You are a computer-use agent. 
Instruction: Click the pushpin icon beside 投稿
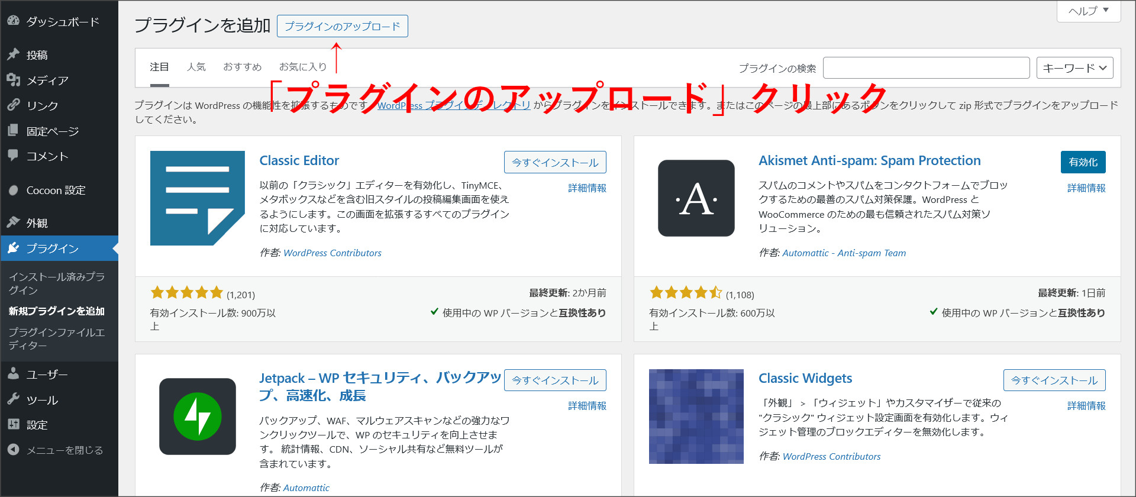(13, 54)
